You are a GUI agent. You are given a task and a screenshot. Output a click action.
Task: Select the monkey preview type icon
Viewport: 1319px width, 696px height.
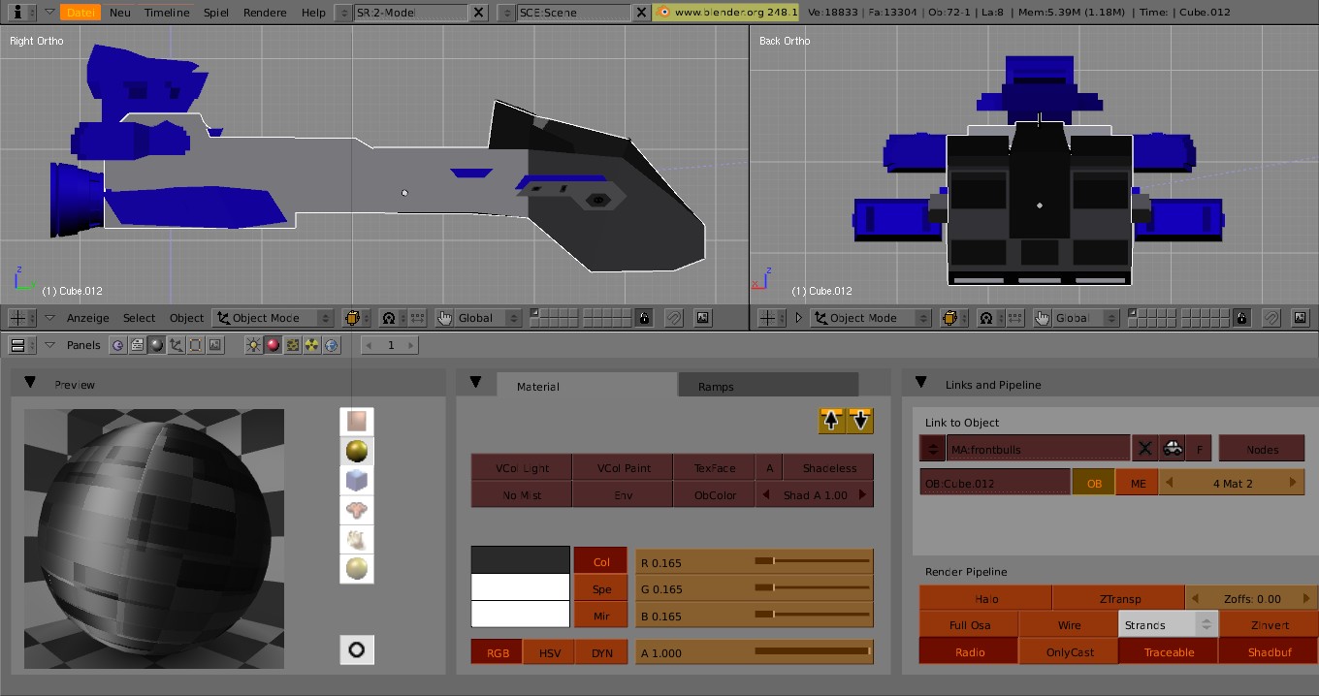coord(356,510)
